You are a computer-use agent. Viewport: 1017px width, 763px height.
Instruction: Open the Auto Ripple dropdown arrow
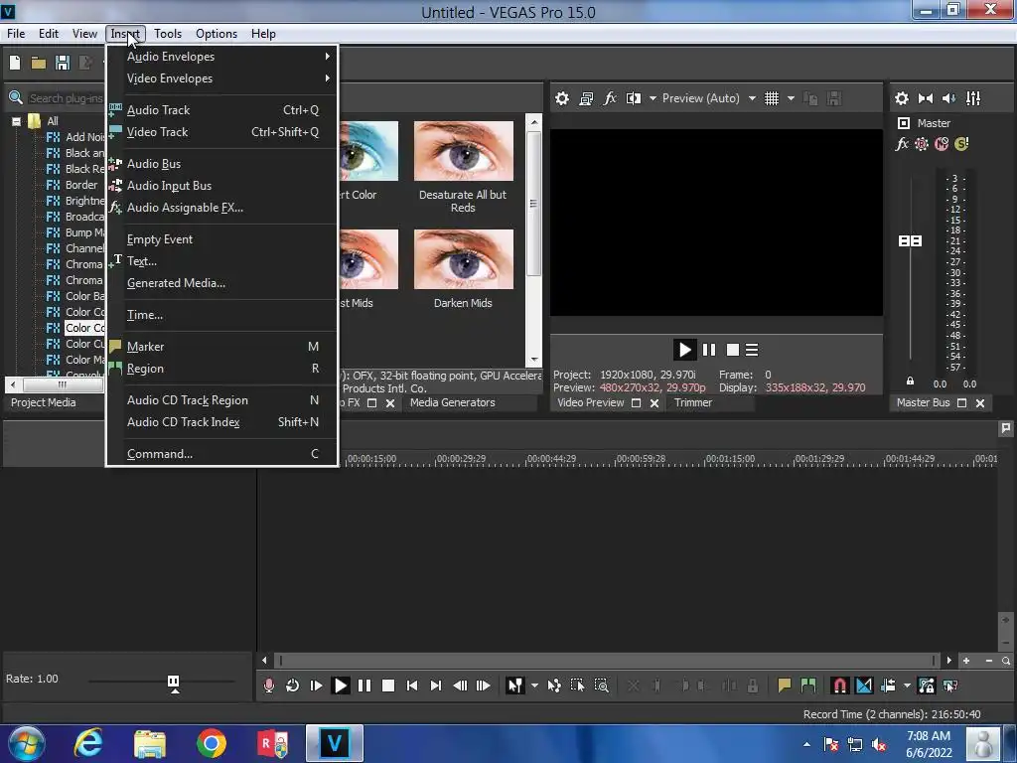point(907,686)
